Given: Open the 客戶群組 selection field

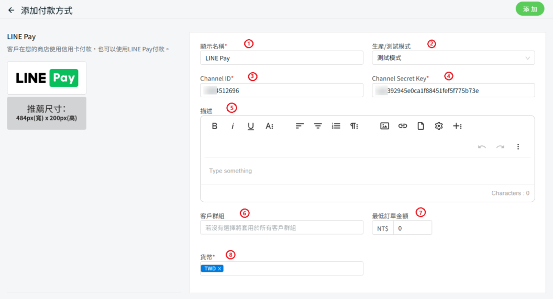Looking at the screenshot, I should pos(281,227).
